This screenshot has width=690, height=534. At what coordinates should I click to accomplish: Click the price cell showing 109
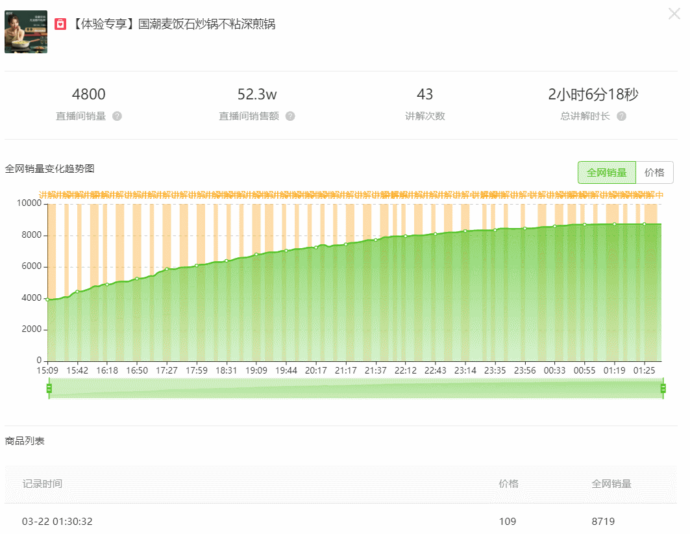point(508,521)
